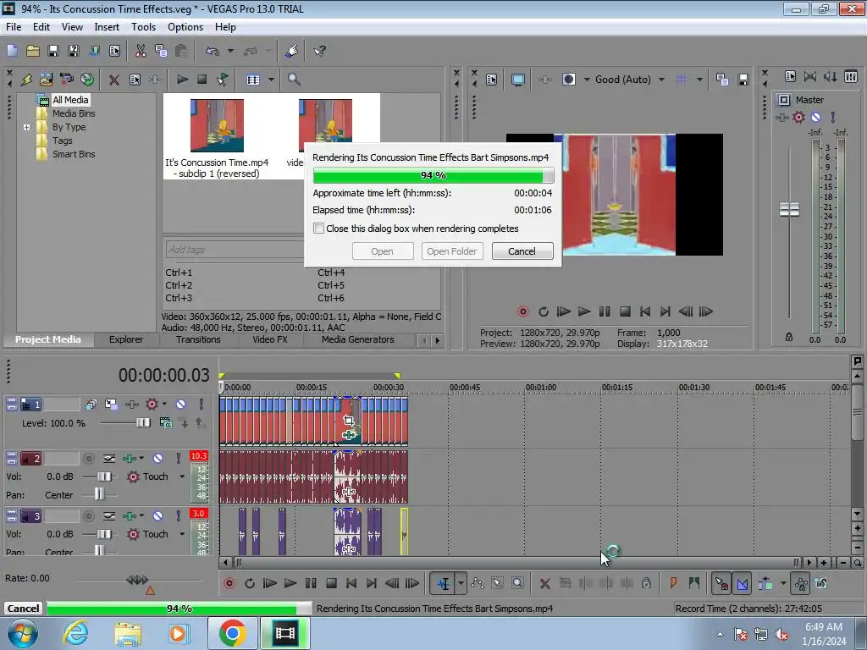Click the Cut scissors icon
This screenshot has height=650, width=867.
click(x=141, y=51)
